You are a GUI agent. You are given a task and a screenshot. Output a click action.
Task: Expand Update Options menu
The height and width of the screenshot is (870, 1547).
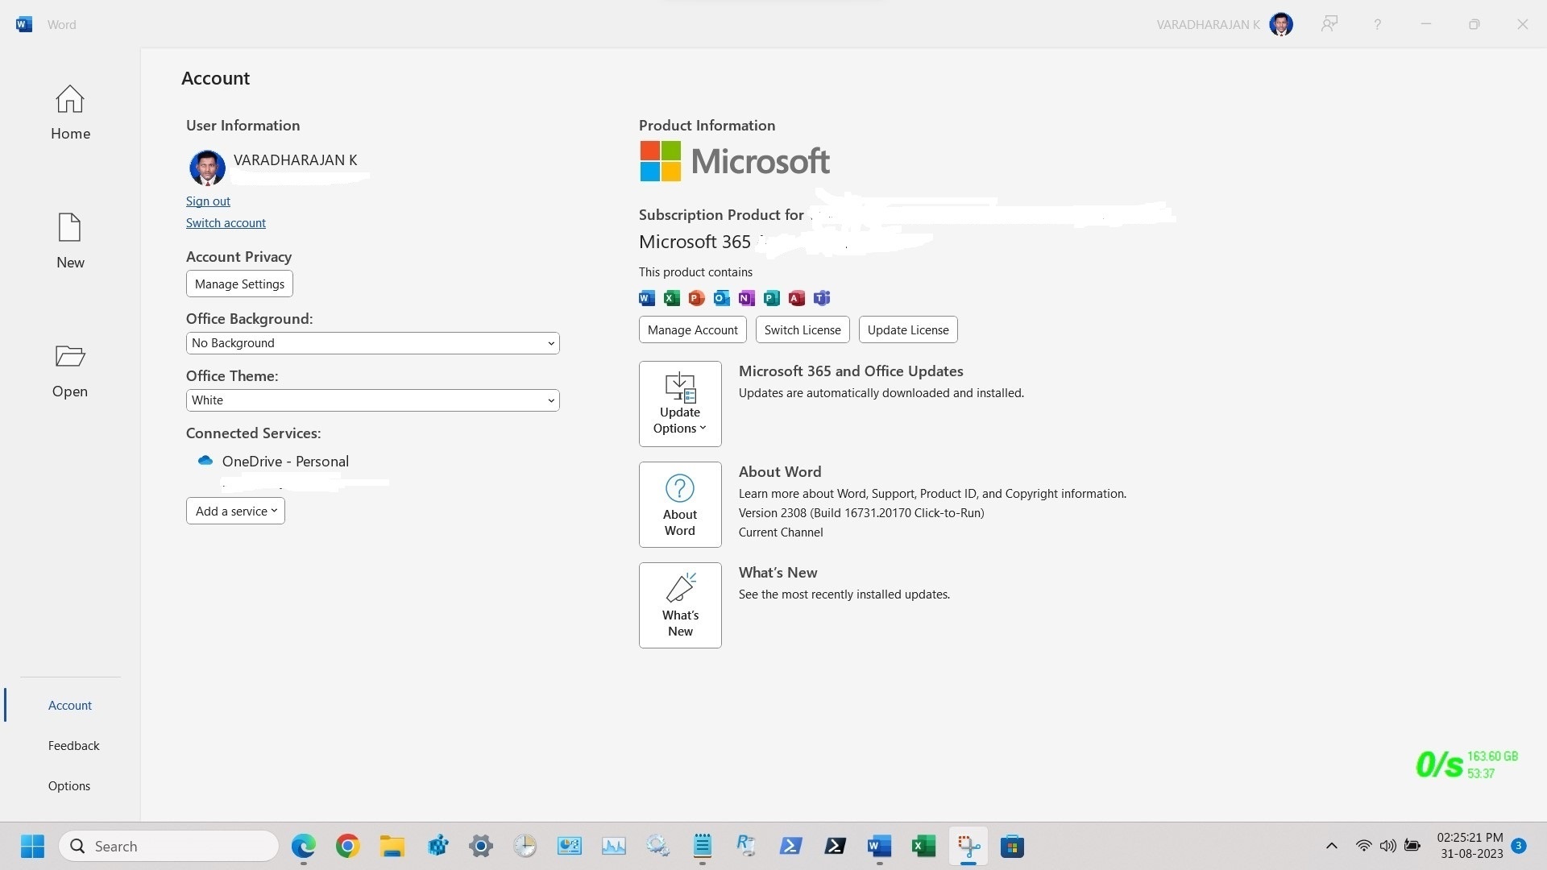680,404
